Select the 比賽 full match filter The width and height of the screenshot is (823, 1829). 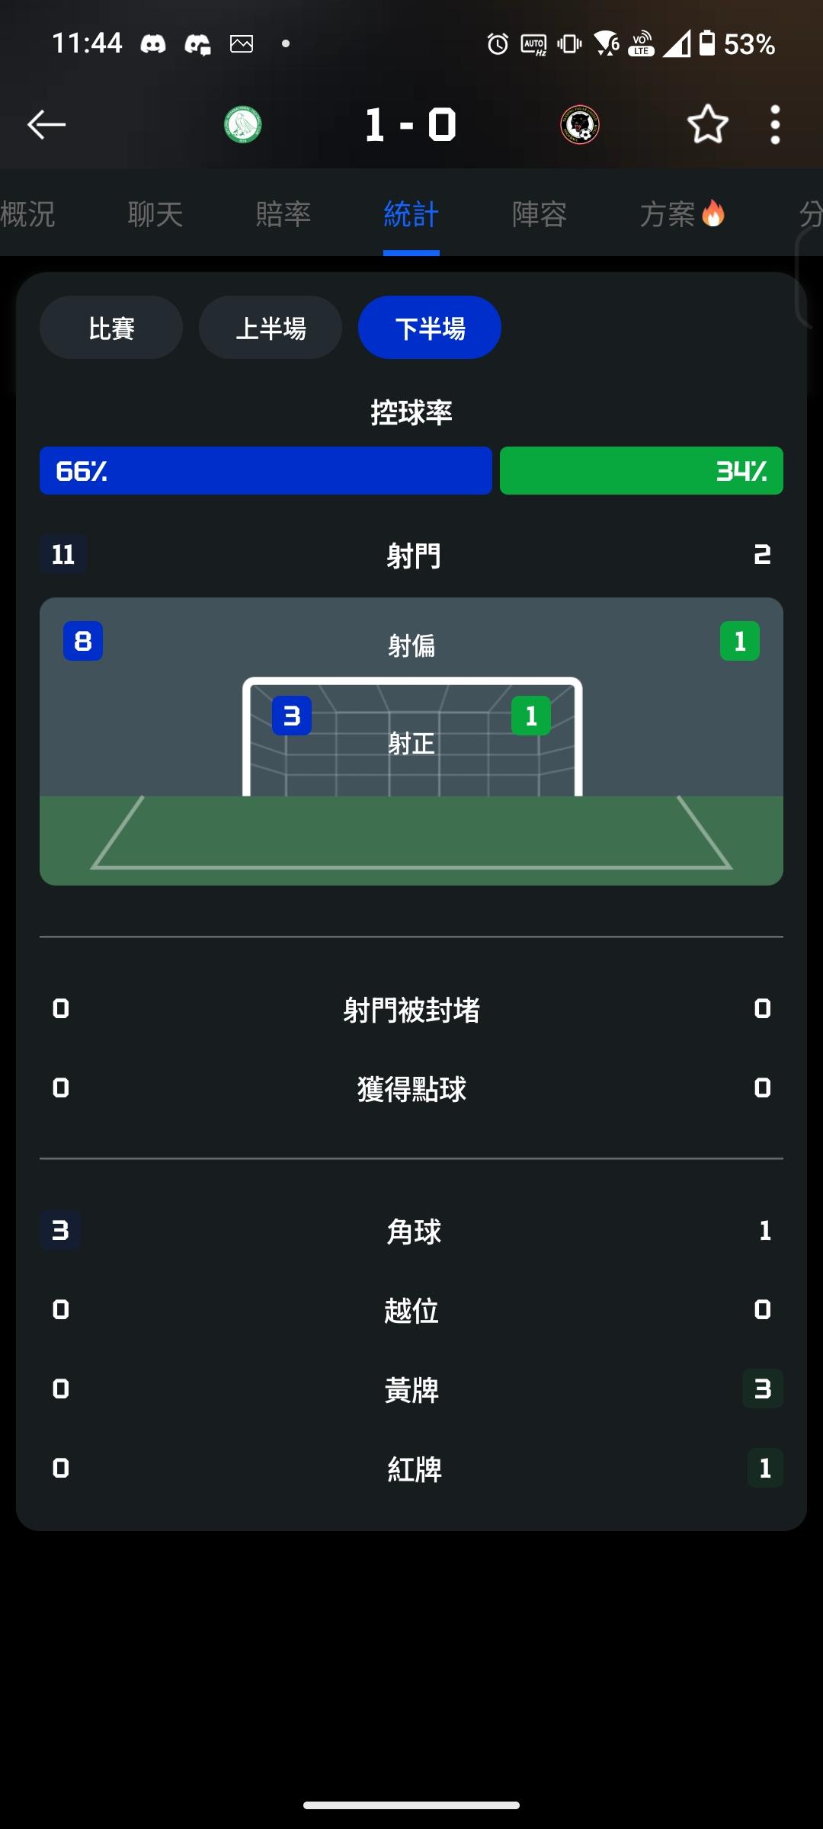pos(111,328)
